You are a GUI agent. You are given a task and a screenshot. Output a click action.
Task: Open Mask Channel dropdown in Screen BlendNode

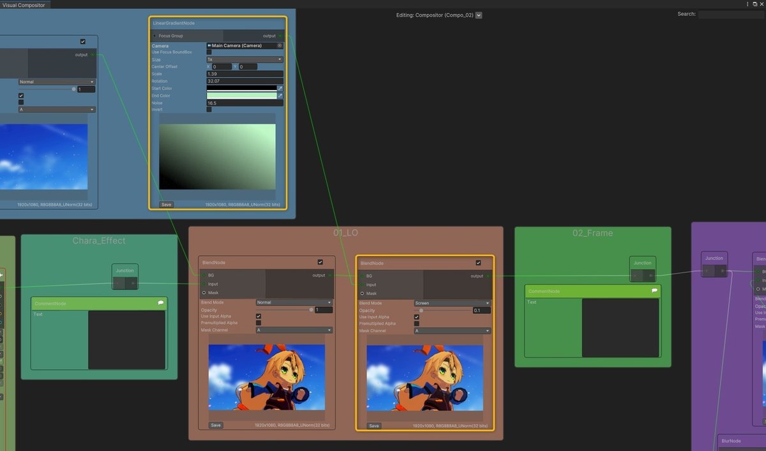453,331
